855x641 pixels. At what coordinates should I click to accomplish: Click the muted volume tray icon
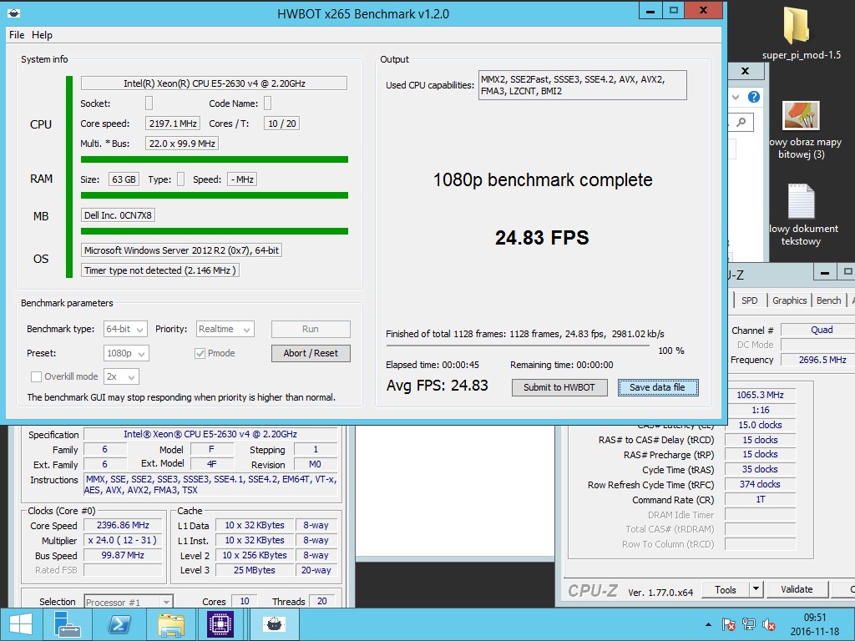(769, 624)
